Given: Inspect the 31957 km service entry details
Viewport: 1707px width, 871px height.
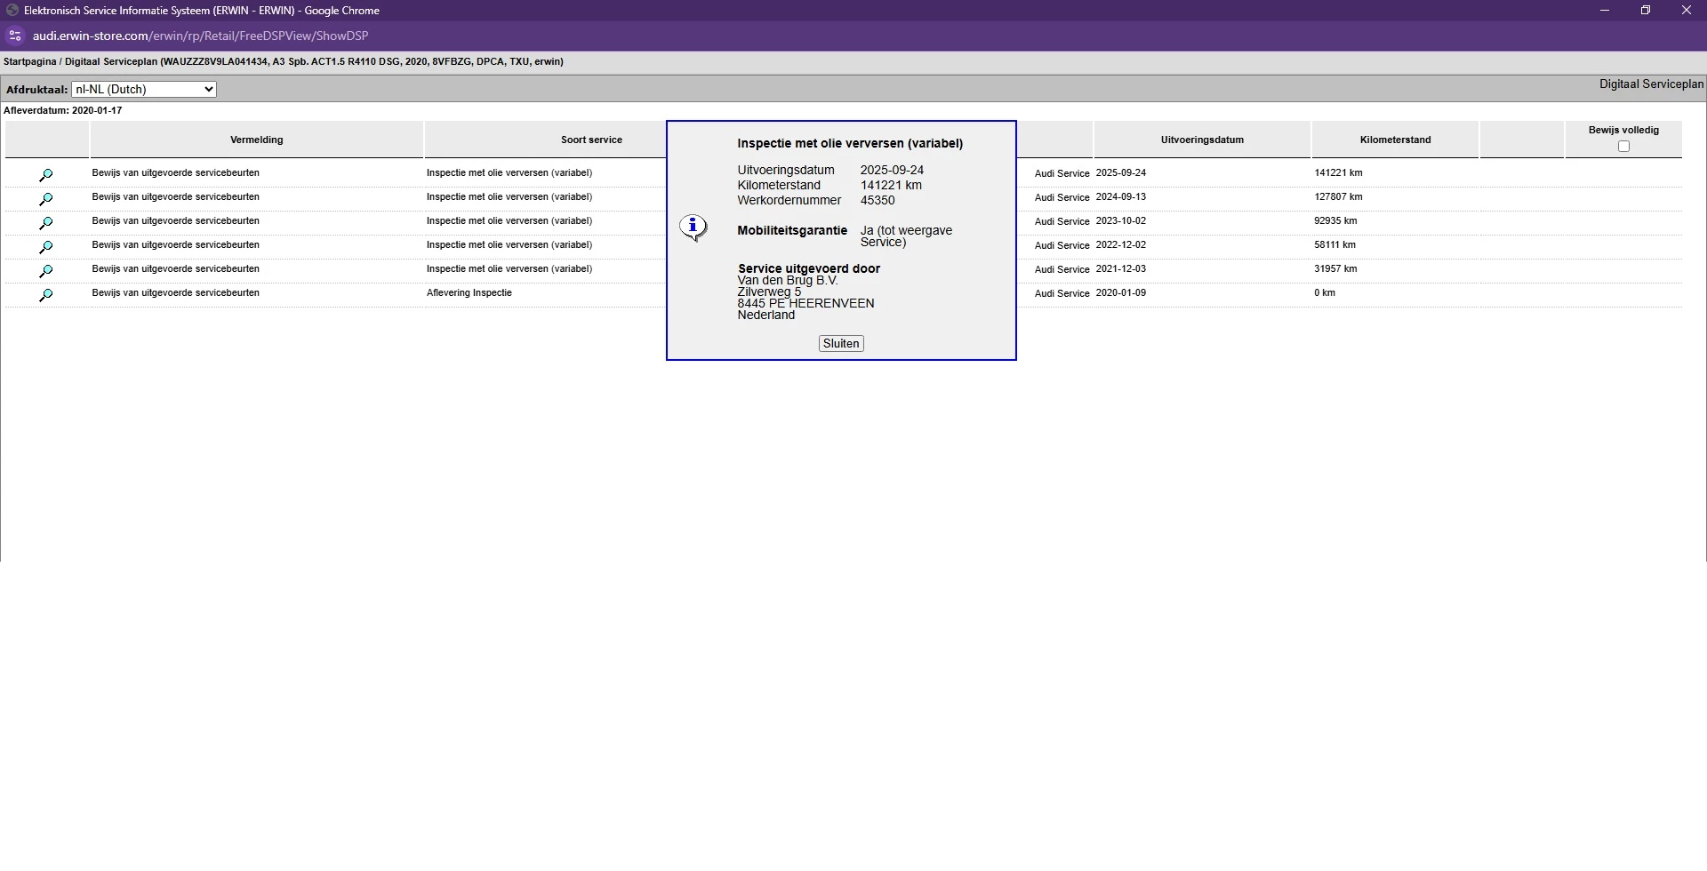Looking at the screenshot, I should (x=46, y=271).
